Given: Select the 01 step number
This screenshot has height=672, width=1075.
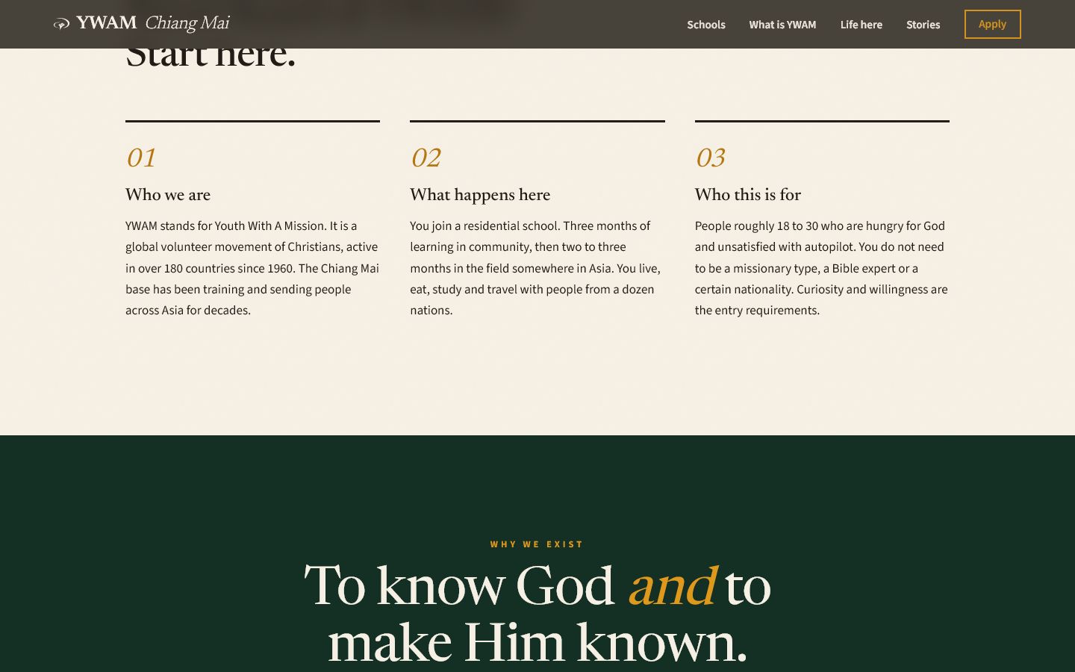Looking at the screenshot, I should (141, 158).
